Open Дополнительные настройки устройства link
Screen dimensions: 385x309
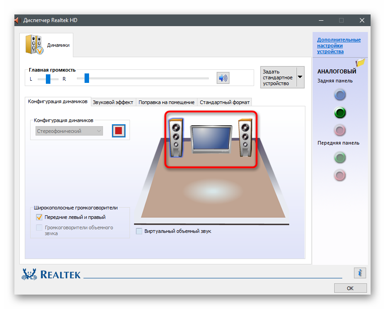click(x=339, y=45)
